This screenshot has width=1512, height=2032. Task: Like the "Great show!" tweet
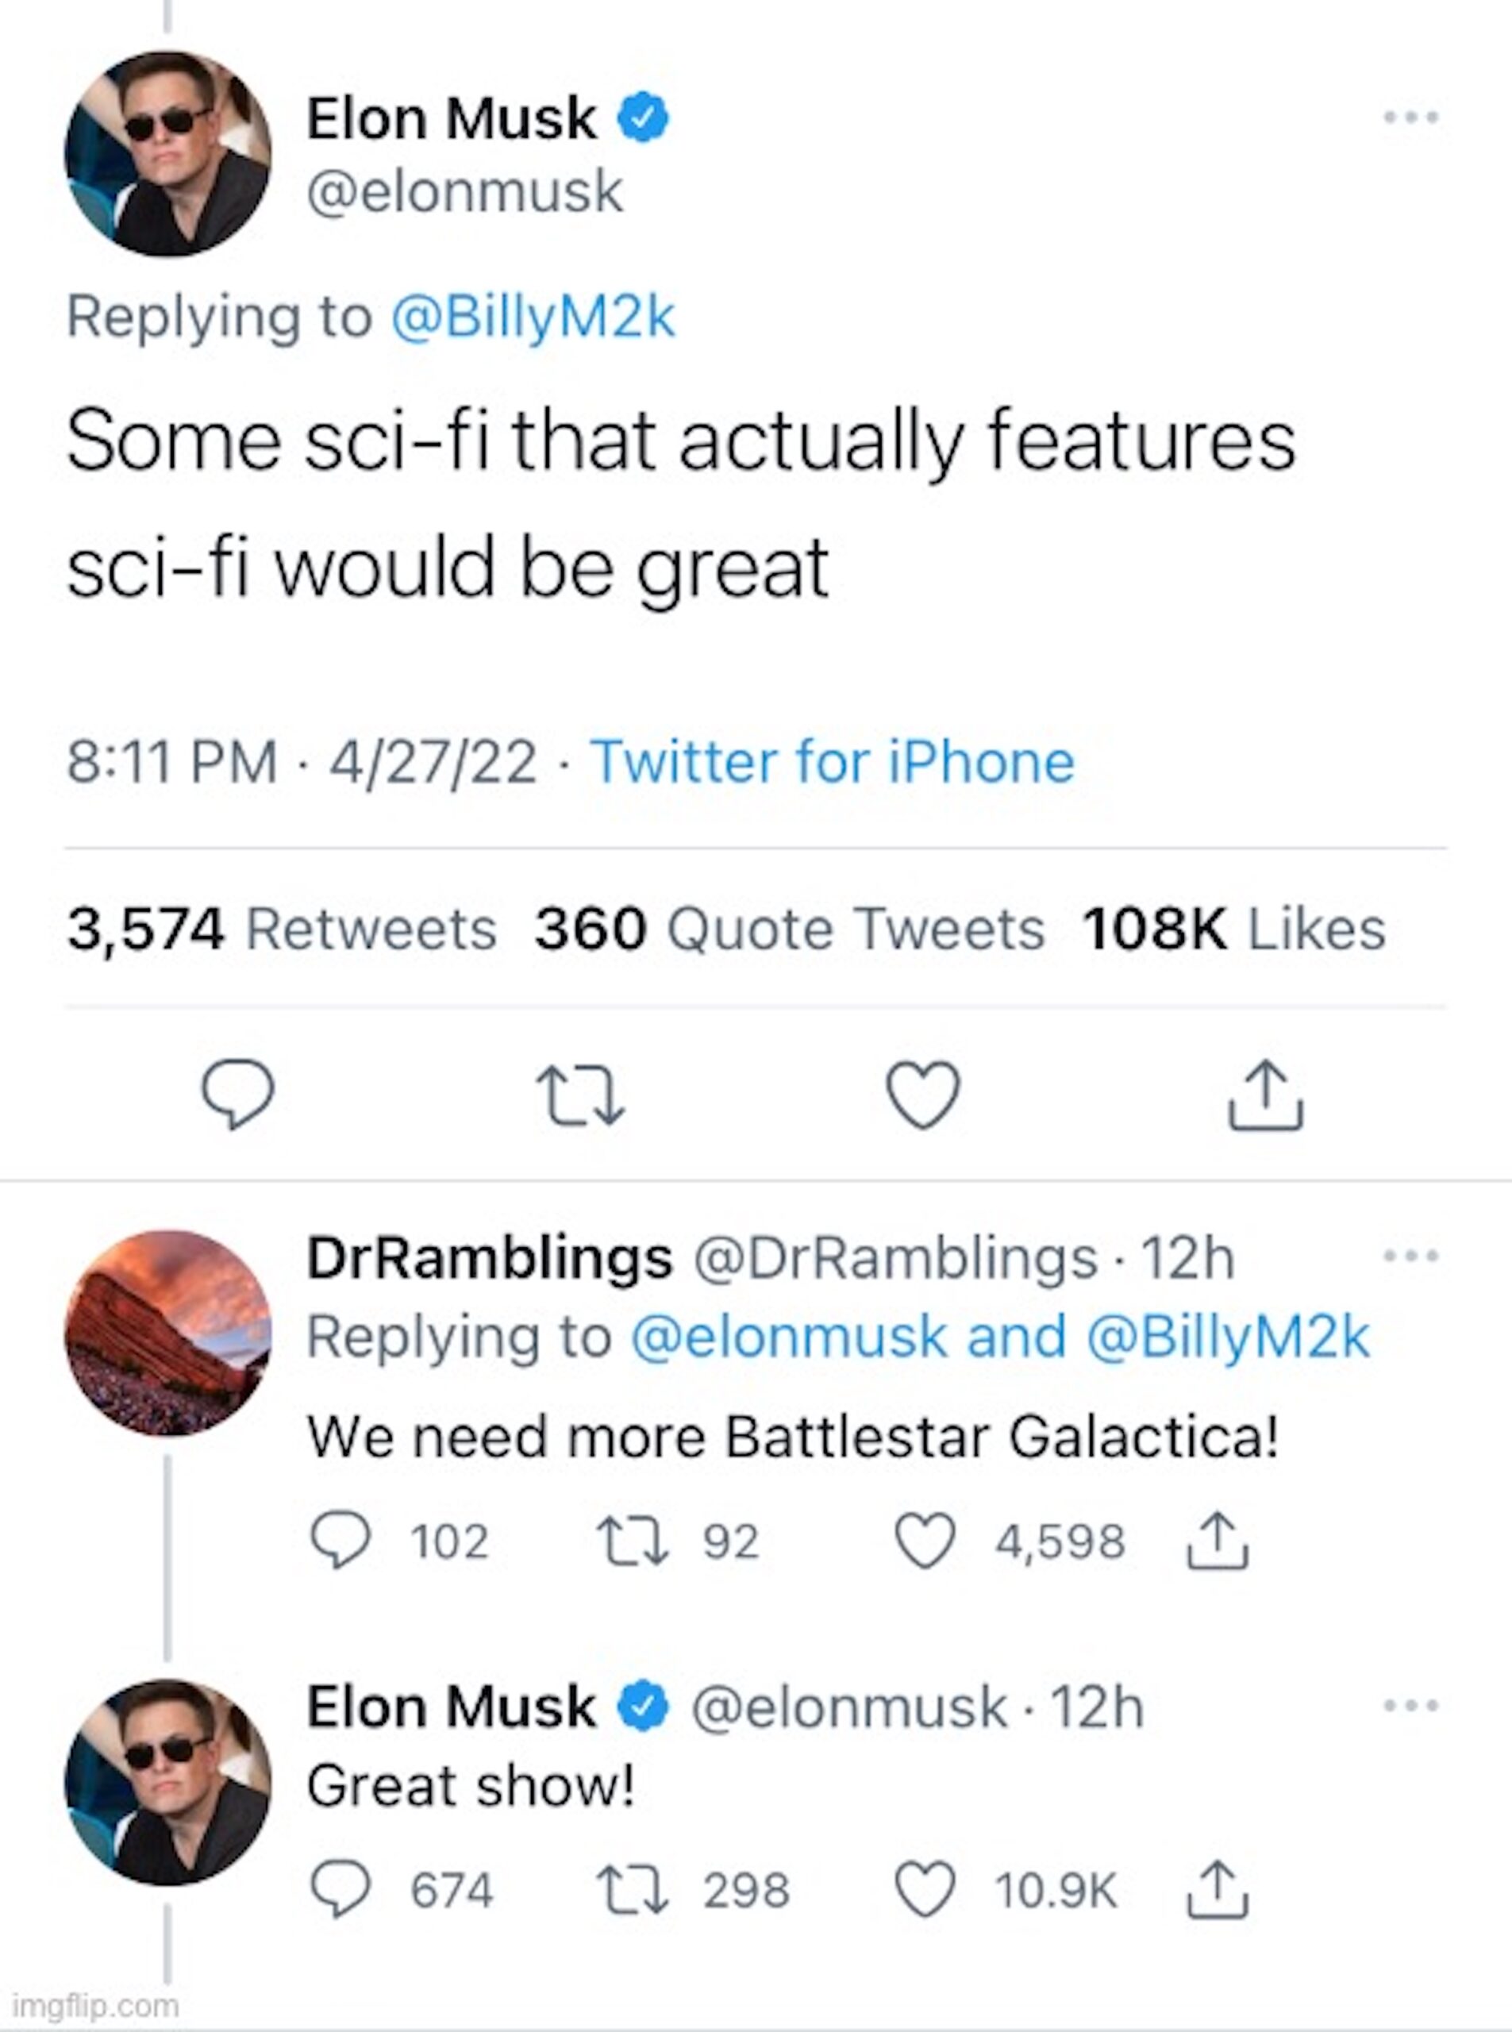tap(925, 1889)
